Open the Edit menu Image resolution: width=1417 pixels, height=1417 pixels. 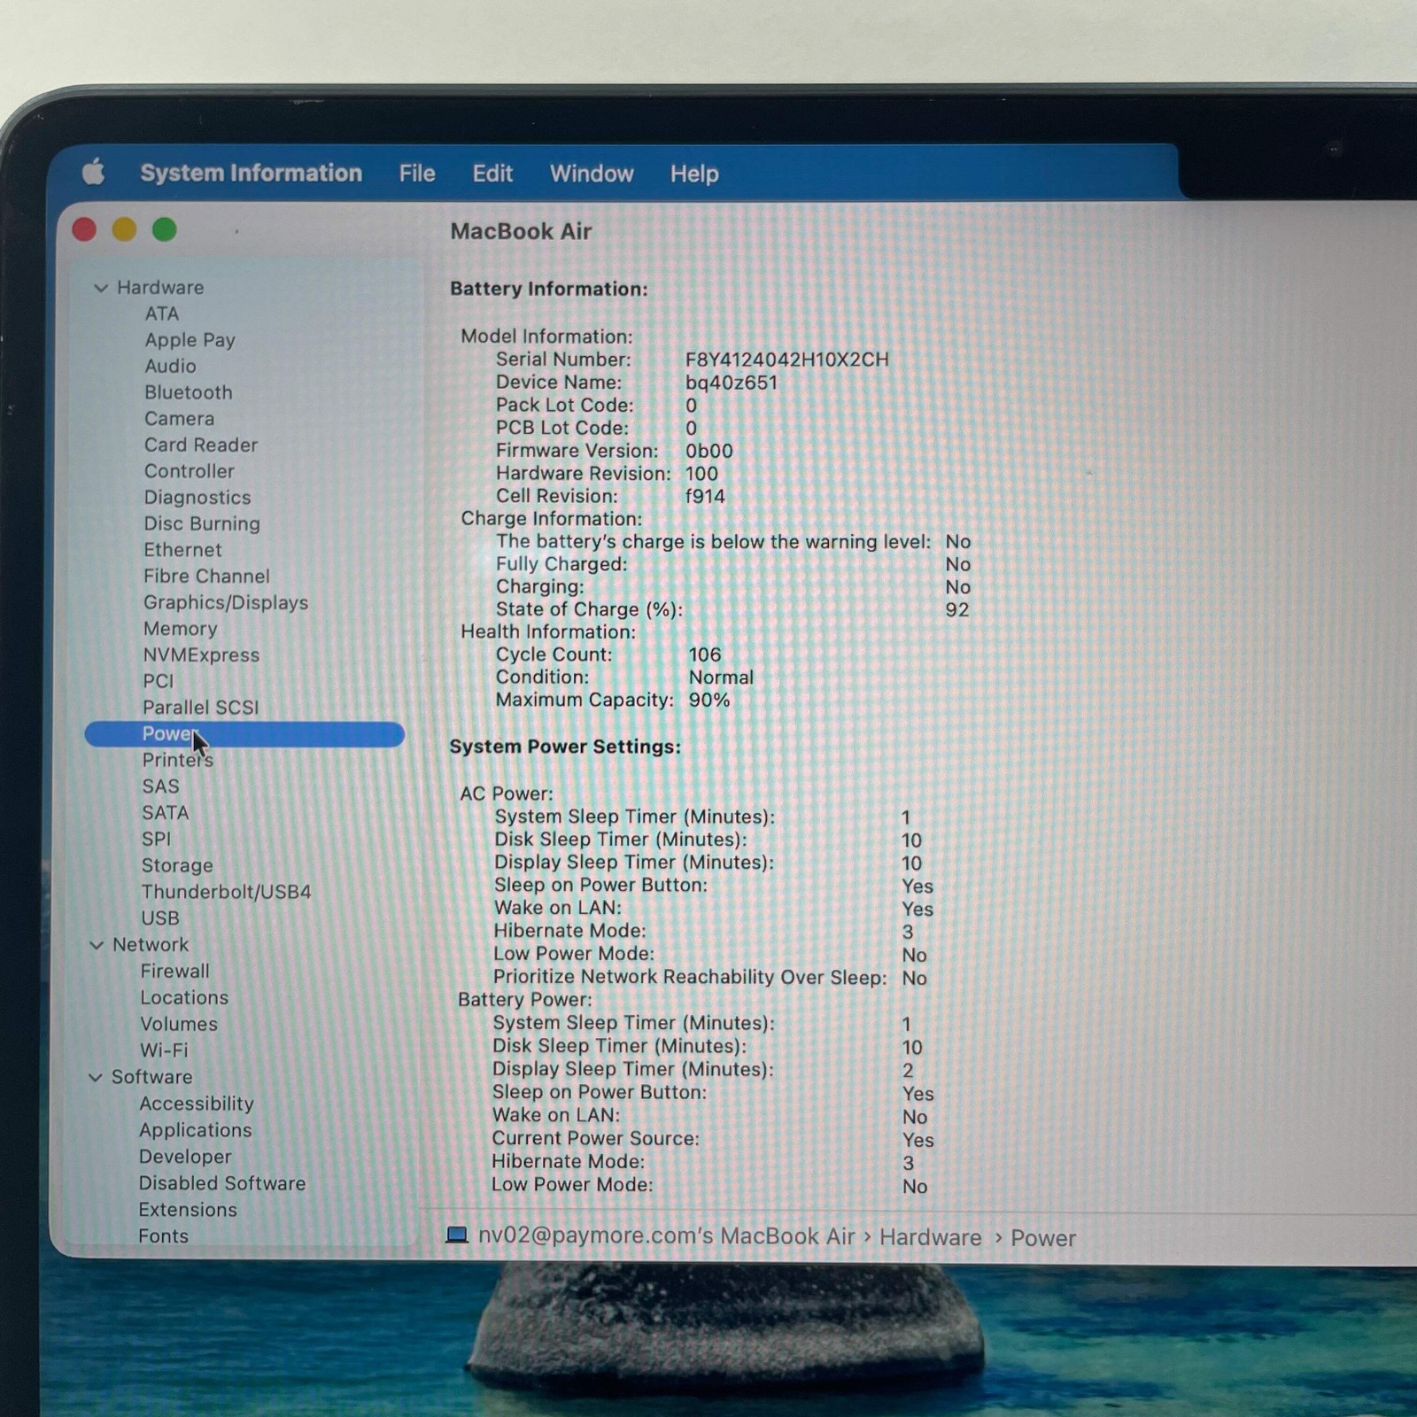click(x=492, y=174)
